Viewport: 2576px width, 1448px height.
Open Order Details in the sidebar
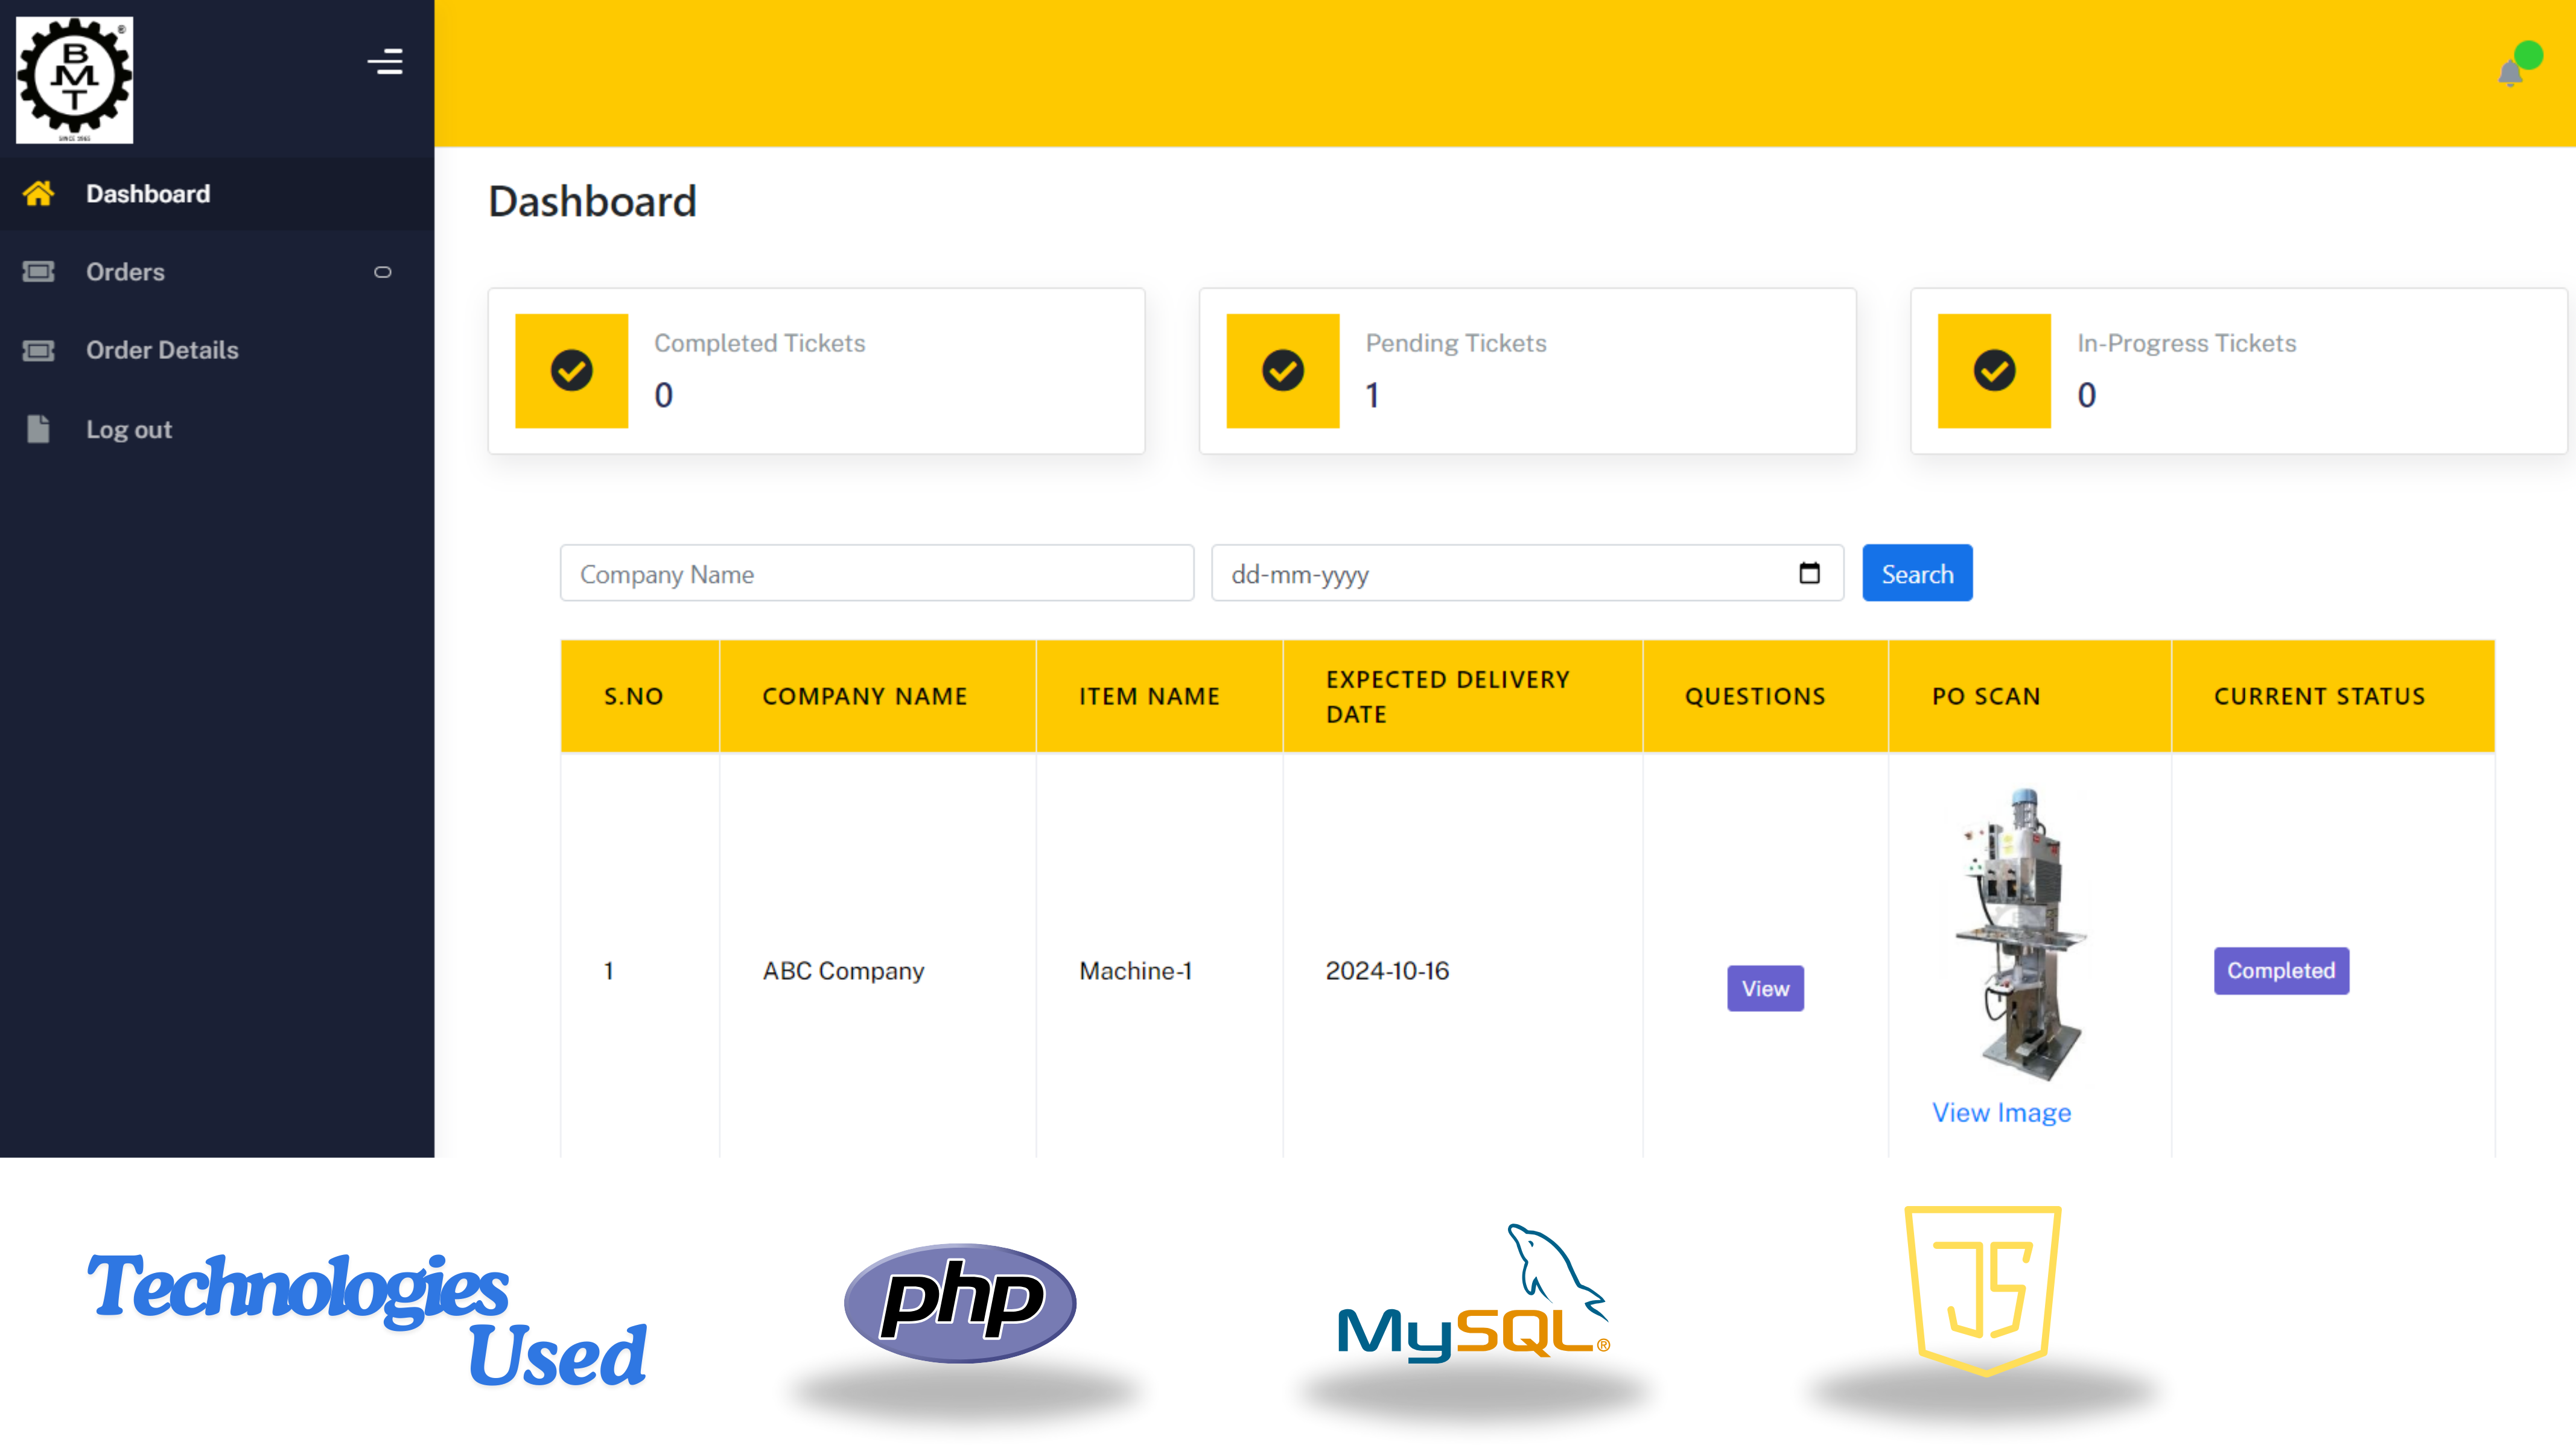click(162, 350)
